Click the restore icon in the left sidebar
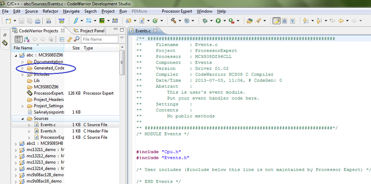The height and width of the screenshot is (184, 371). point(5,35)
